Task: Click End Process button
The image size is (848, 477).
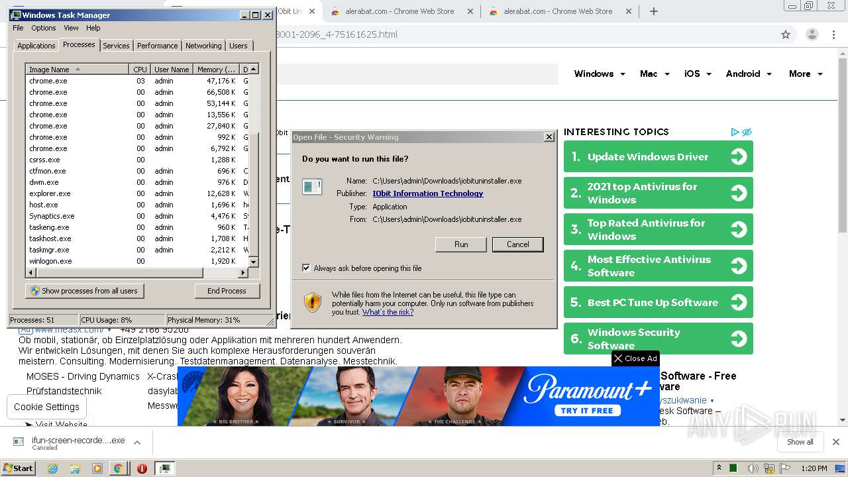Action: [x=227, y=291]
